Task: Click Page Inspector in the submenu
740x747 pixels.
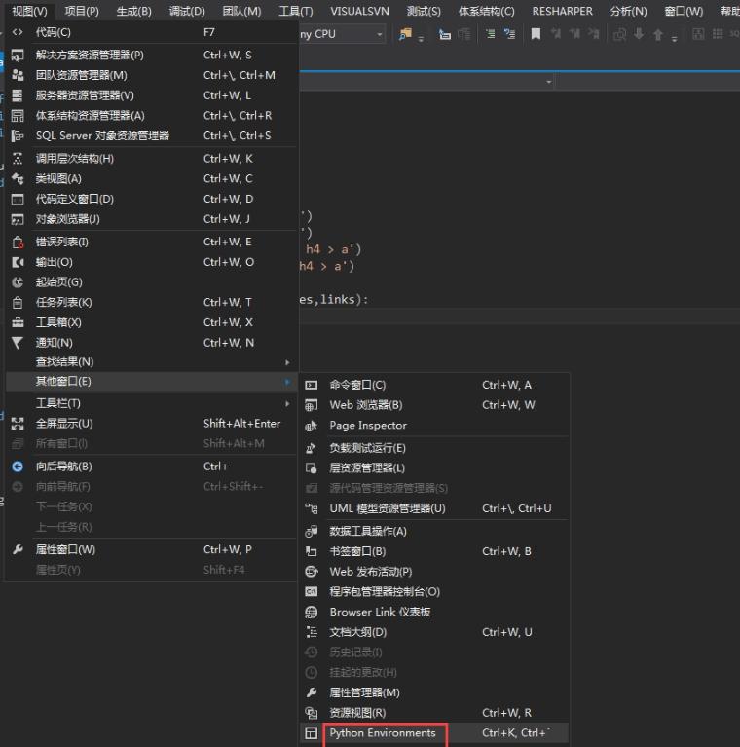Action: [368, 426]
